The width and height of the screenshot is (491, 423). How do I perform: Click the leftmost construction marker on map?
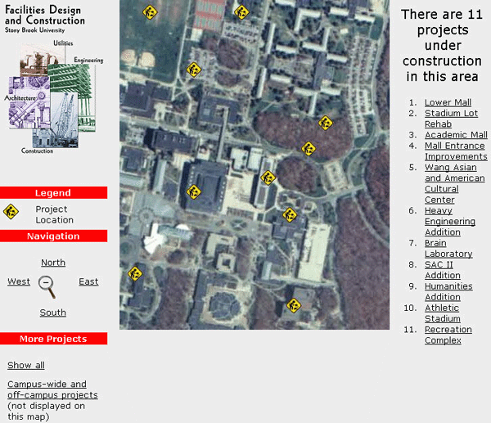(135, 273)
